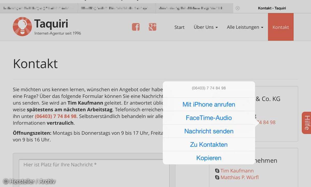Viewport: 311px width, 187px height.
Task: Close the current Safari tab
Action: click(238, 8)
